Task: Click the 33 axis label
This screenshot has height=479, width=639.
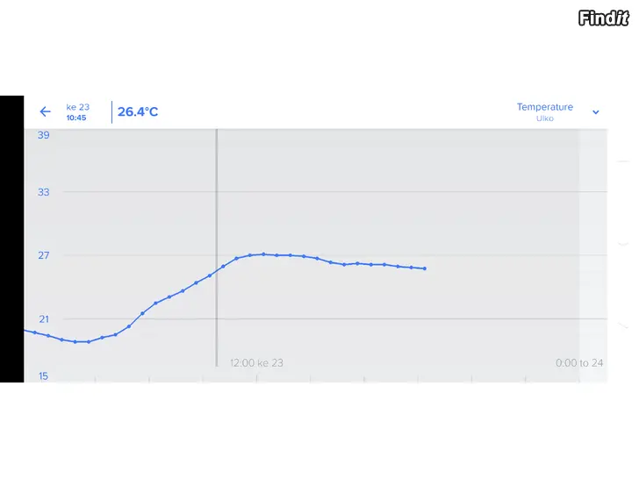Action: (x=44, y=192)
